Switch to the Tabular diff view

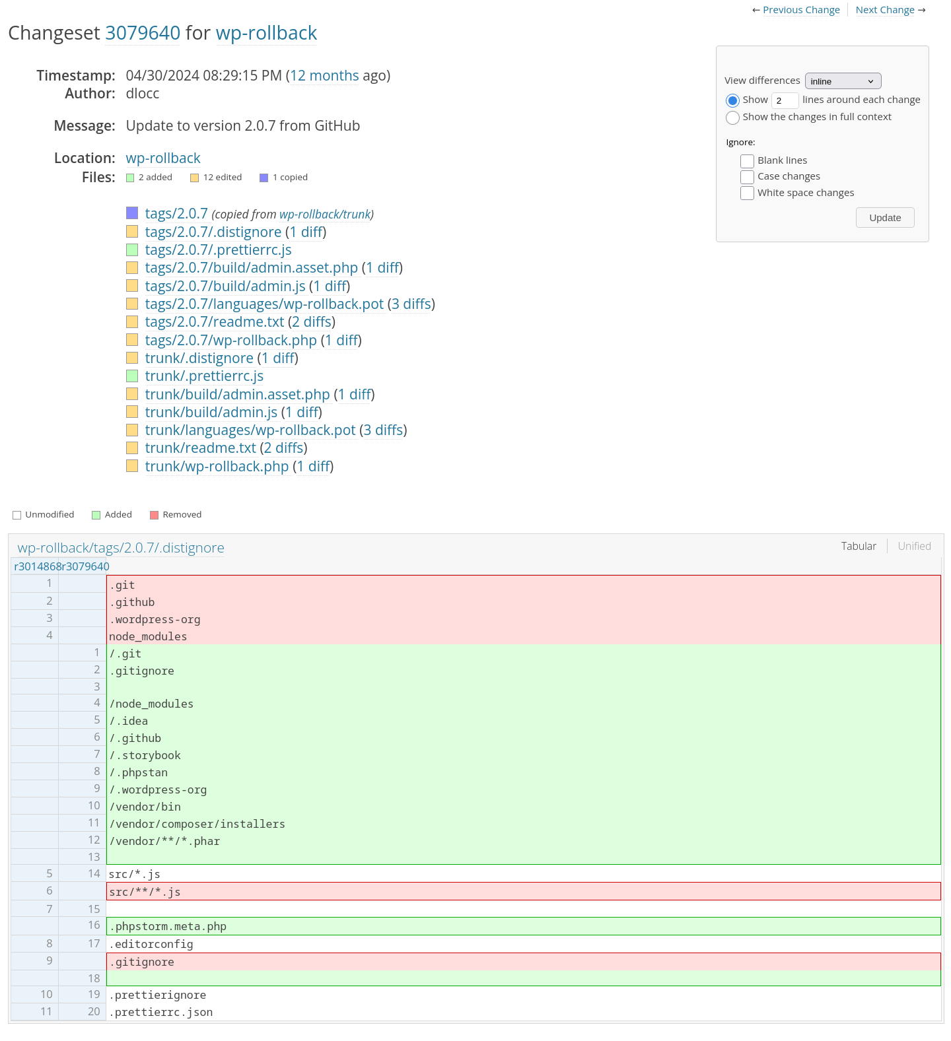coord(859,546)
